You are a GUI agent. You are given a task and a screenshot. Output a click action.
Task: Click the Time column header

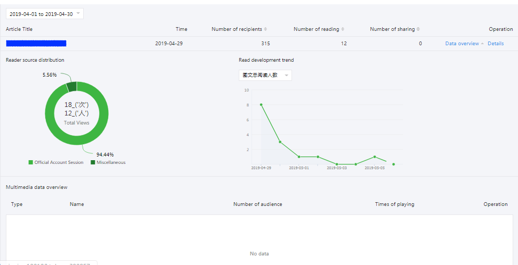181,29
